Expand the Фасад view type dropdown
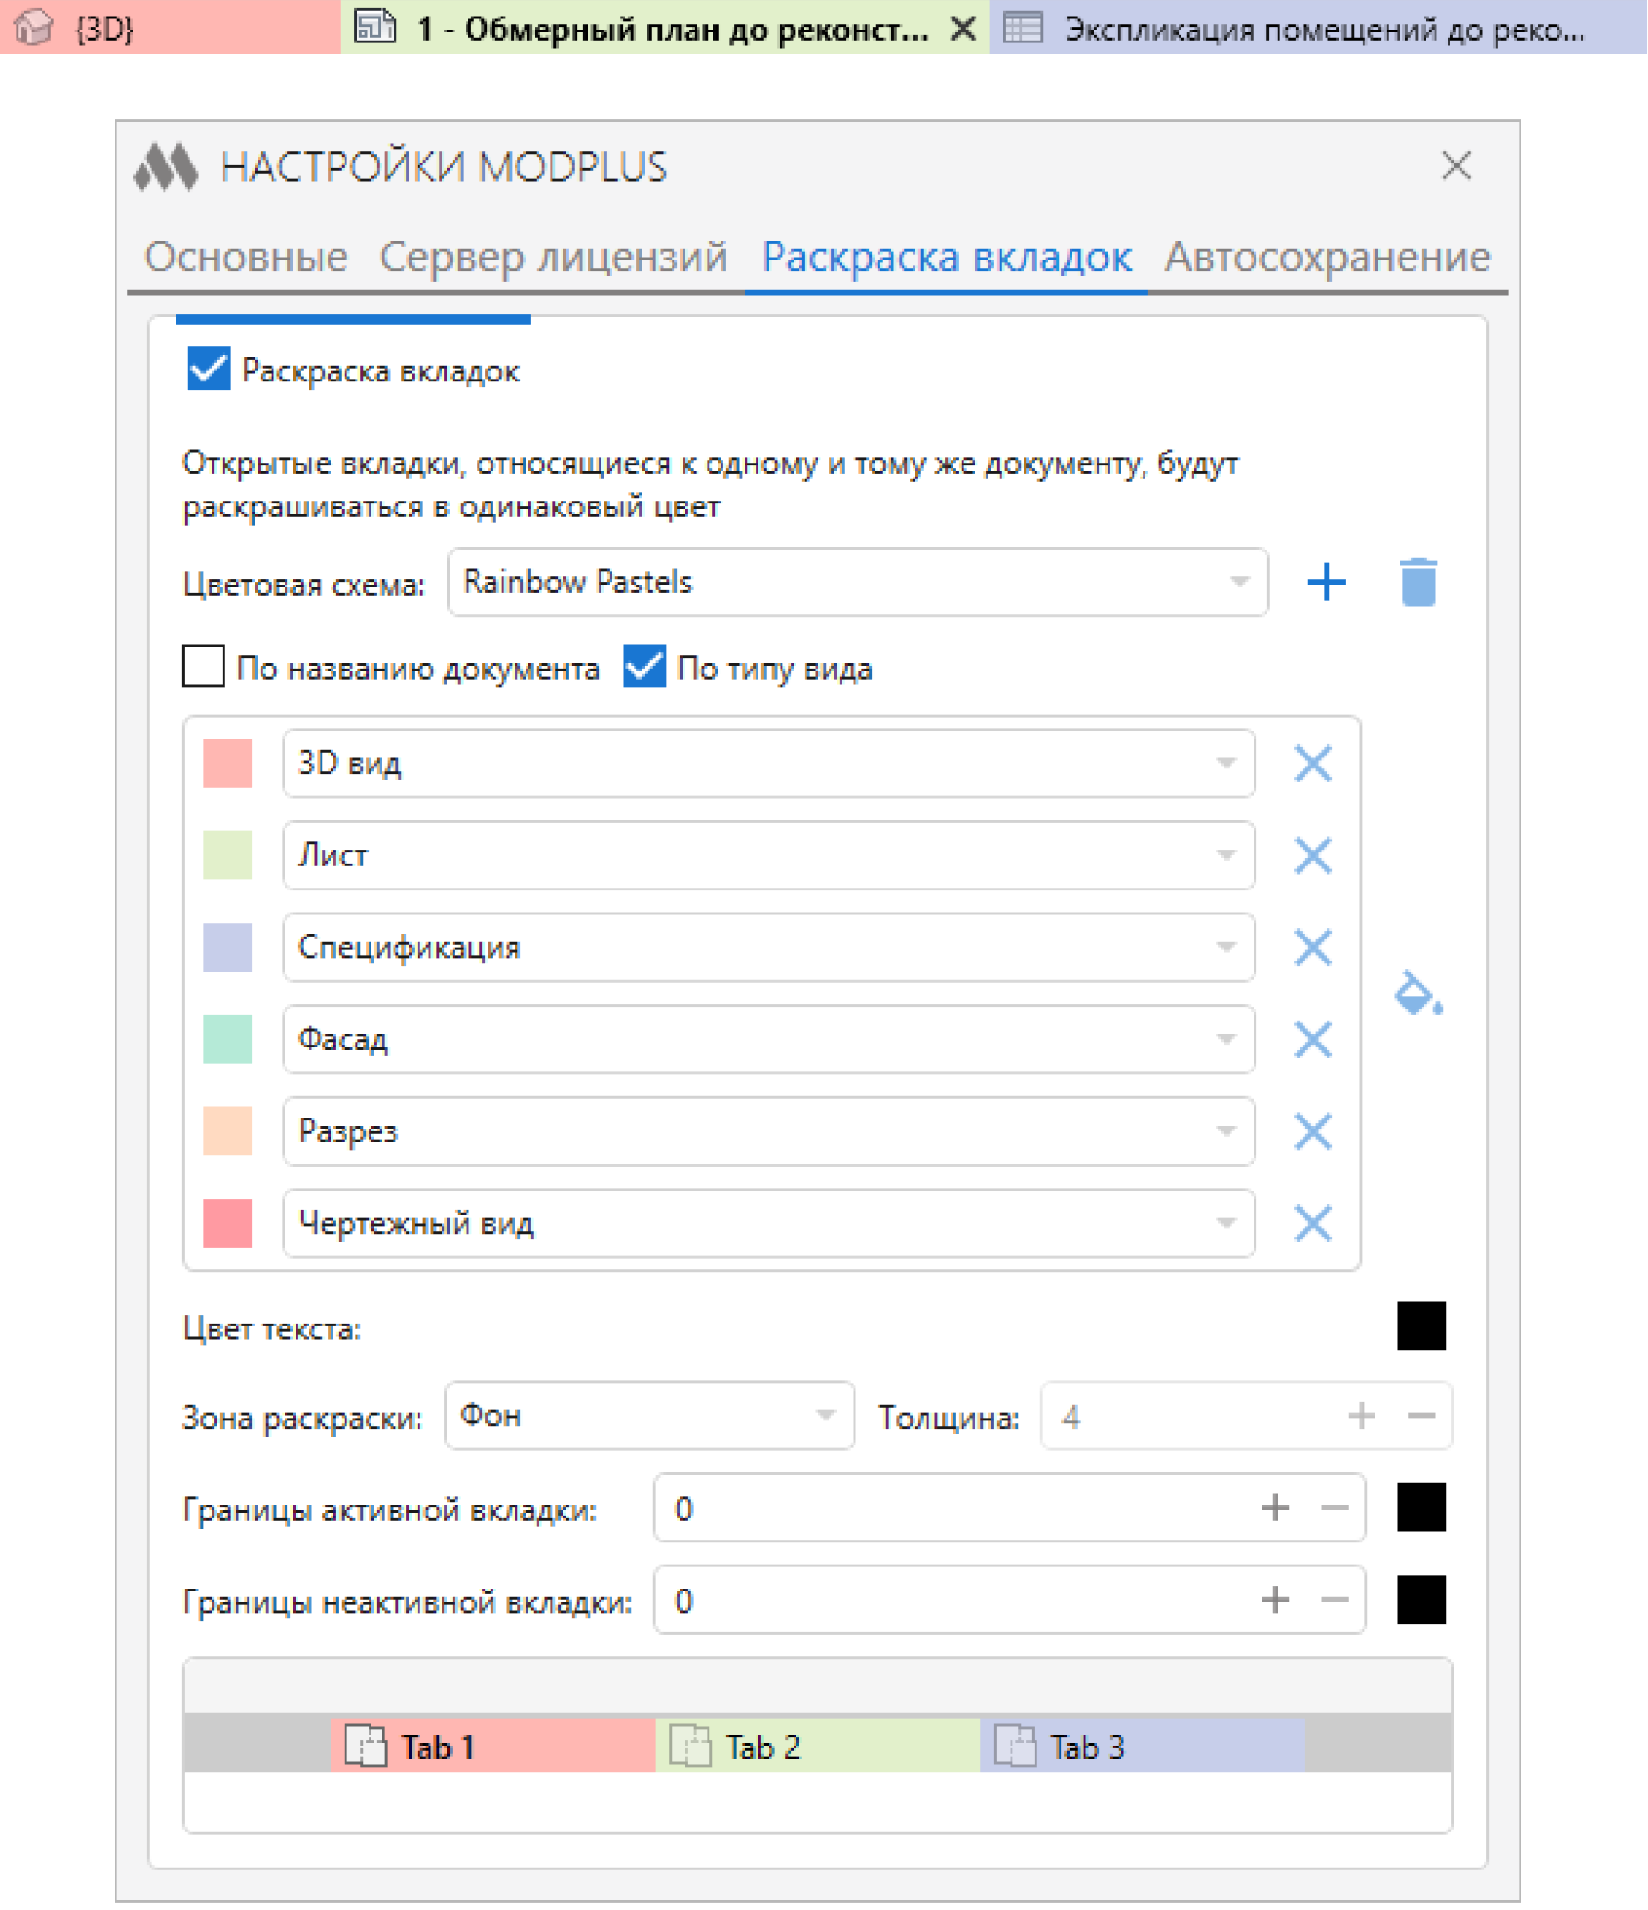 pos(1227,1039)
